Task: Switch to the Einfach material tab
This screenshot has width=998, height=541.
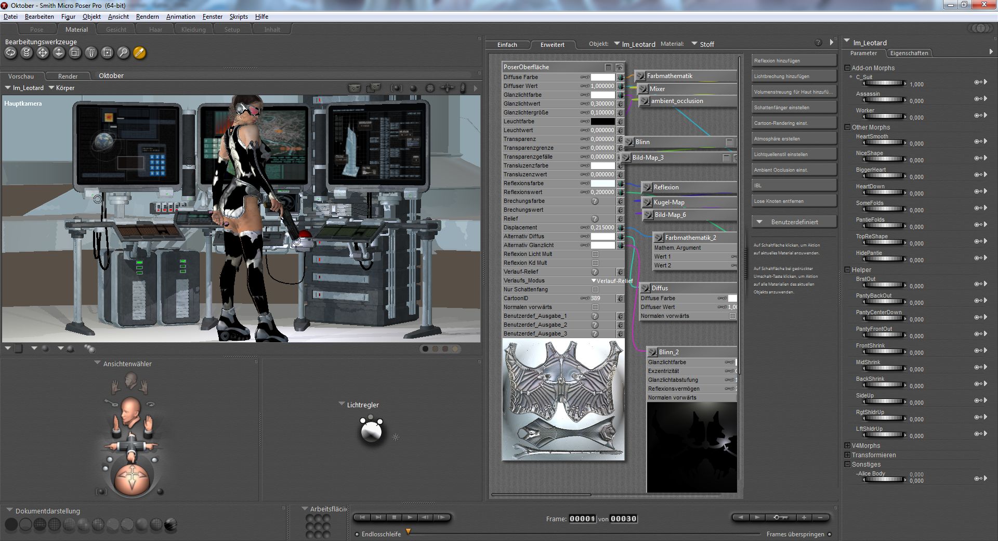Action: (x=507, y=45)
